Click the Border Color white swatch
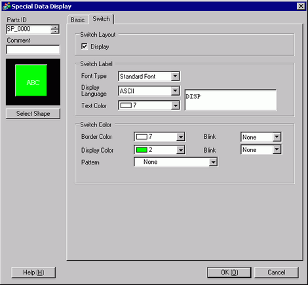308x285 pixels. pos(142,137)
